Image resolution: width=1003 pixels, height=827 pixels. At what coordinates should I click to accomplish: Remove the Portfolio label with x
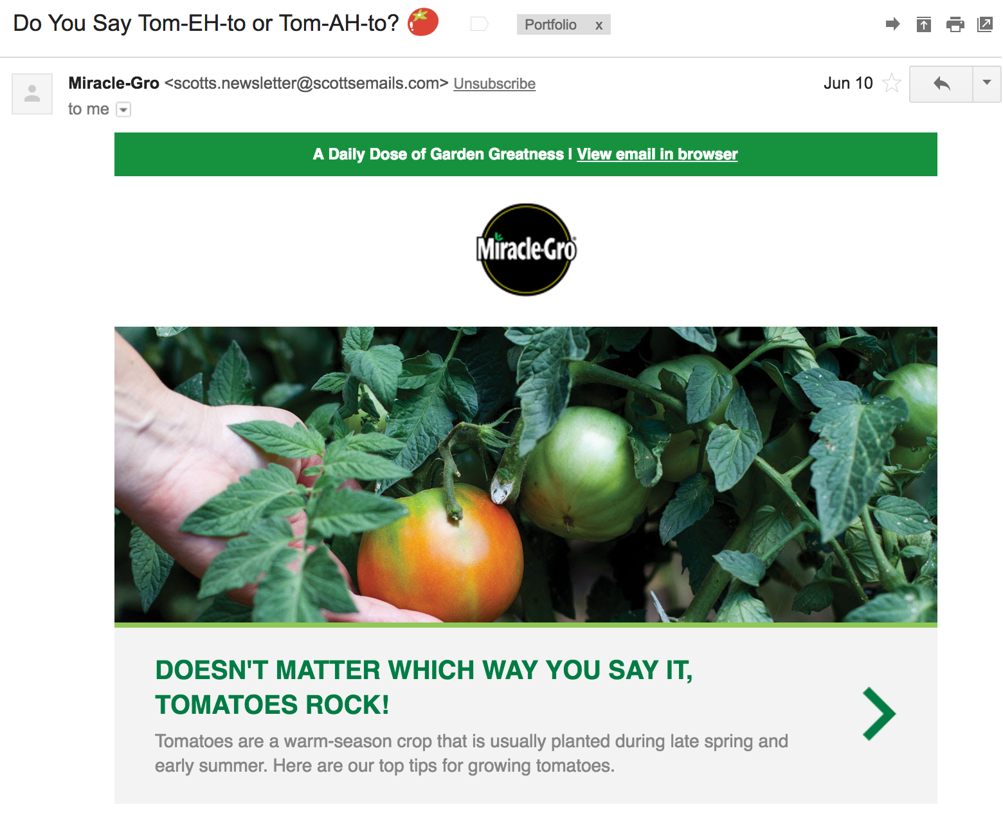click(599, 25)
